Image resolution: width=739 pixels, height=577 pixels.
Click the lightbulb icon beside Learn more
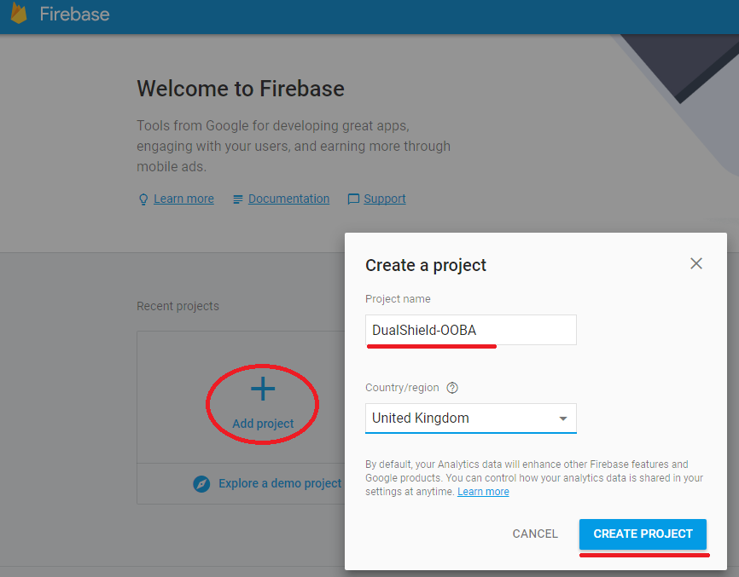[x=143, y=199]
